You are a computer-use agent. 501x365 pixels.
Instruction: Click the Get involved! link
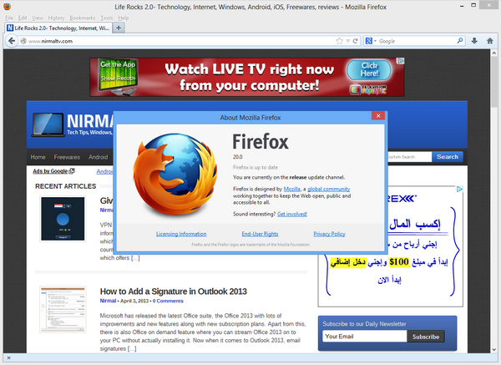(292, 214)
